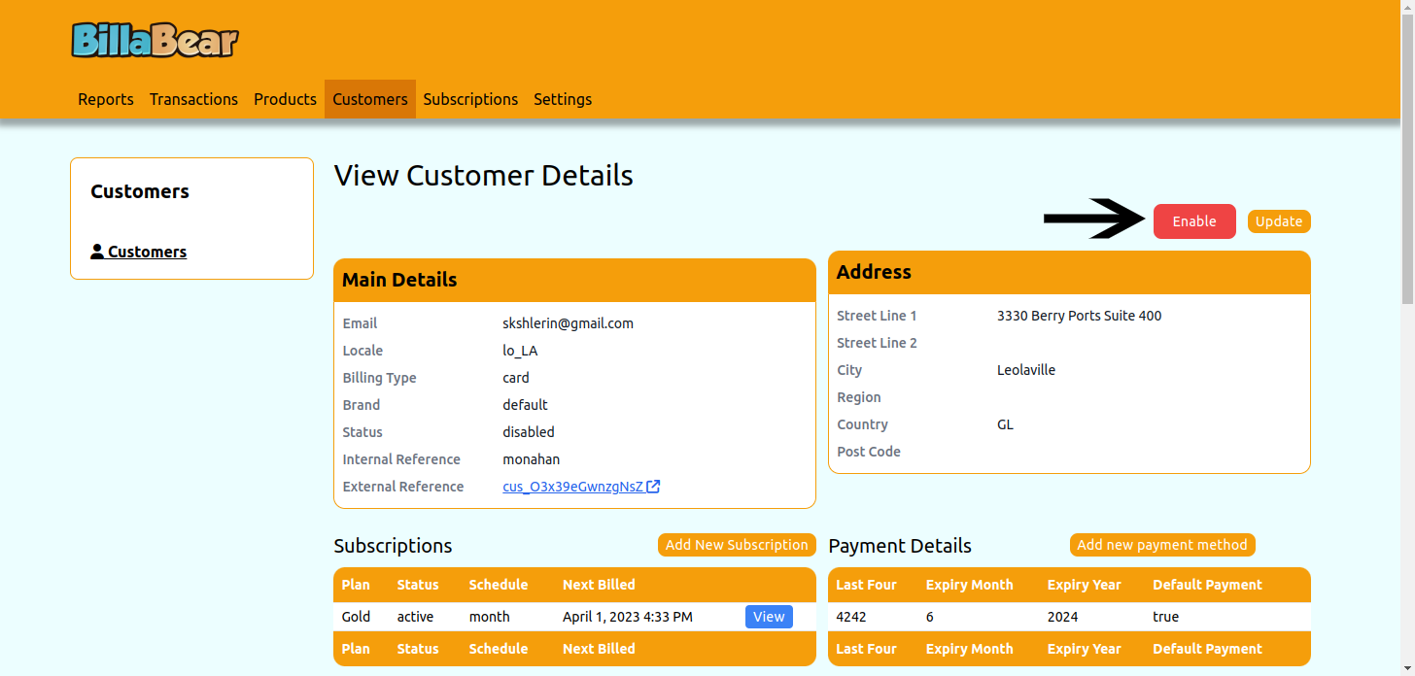Go to the Products tab
The width and height of the screenshot is (1415, 676).
pos(285,99)
